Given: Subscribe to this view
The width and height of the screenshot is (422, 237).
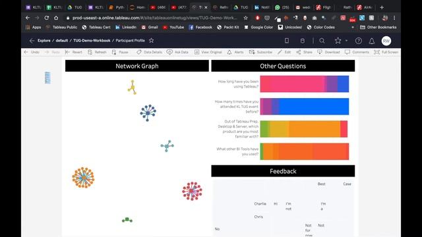Looking at the screenshot, I should [x=260, y=52].
